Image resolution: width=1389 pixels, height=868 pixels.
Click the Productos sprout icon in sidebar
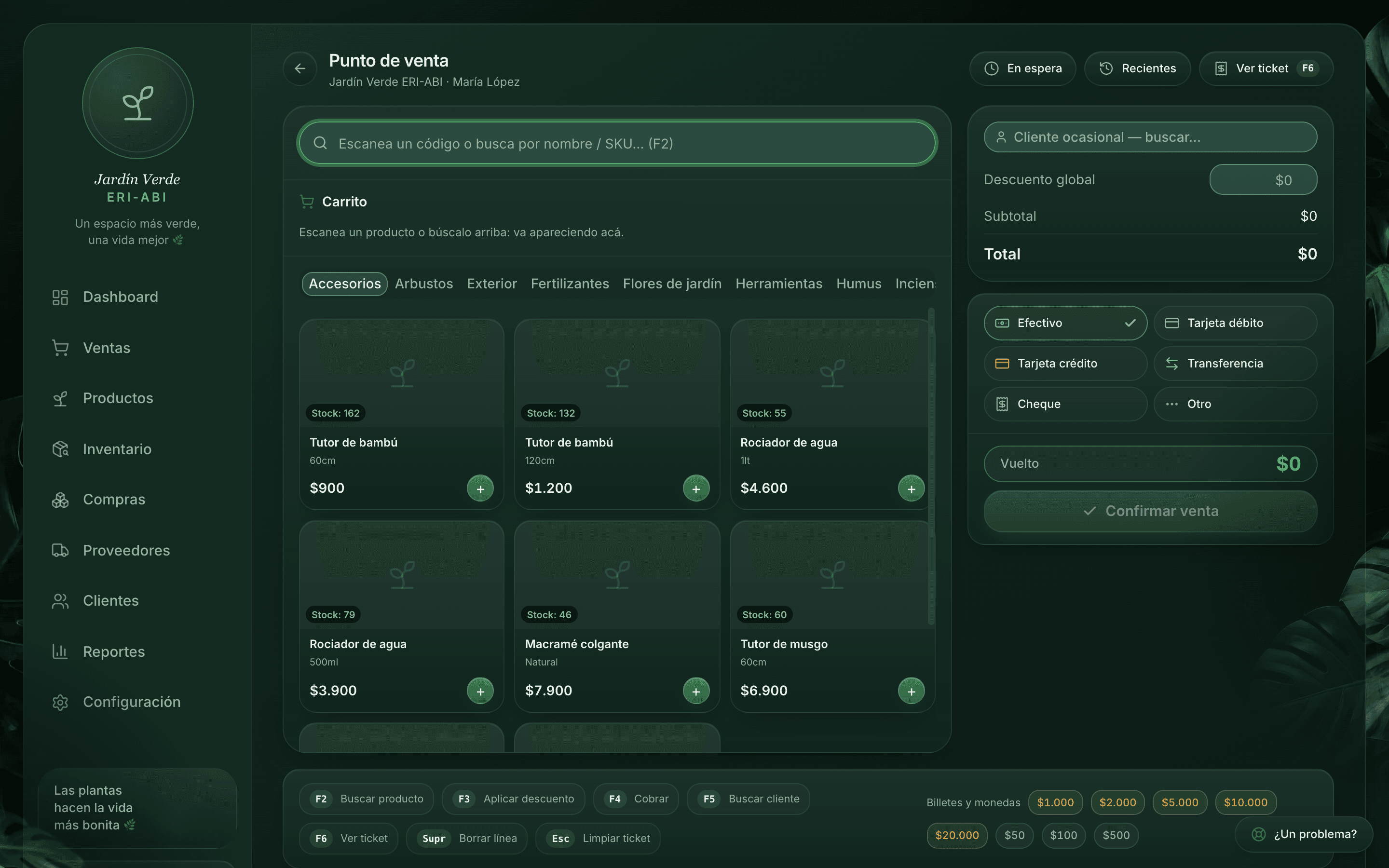pyautogui.click(x=60, y=398)
